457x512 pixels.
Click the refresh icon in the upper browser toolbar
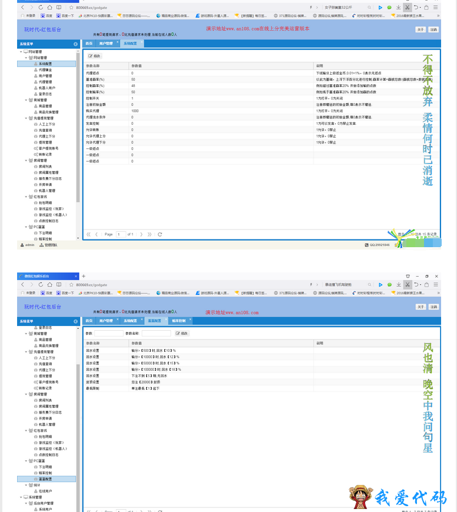click(41, 7)
